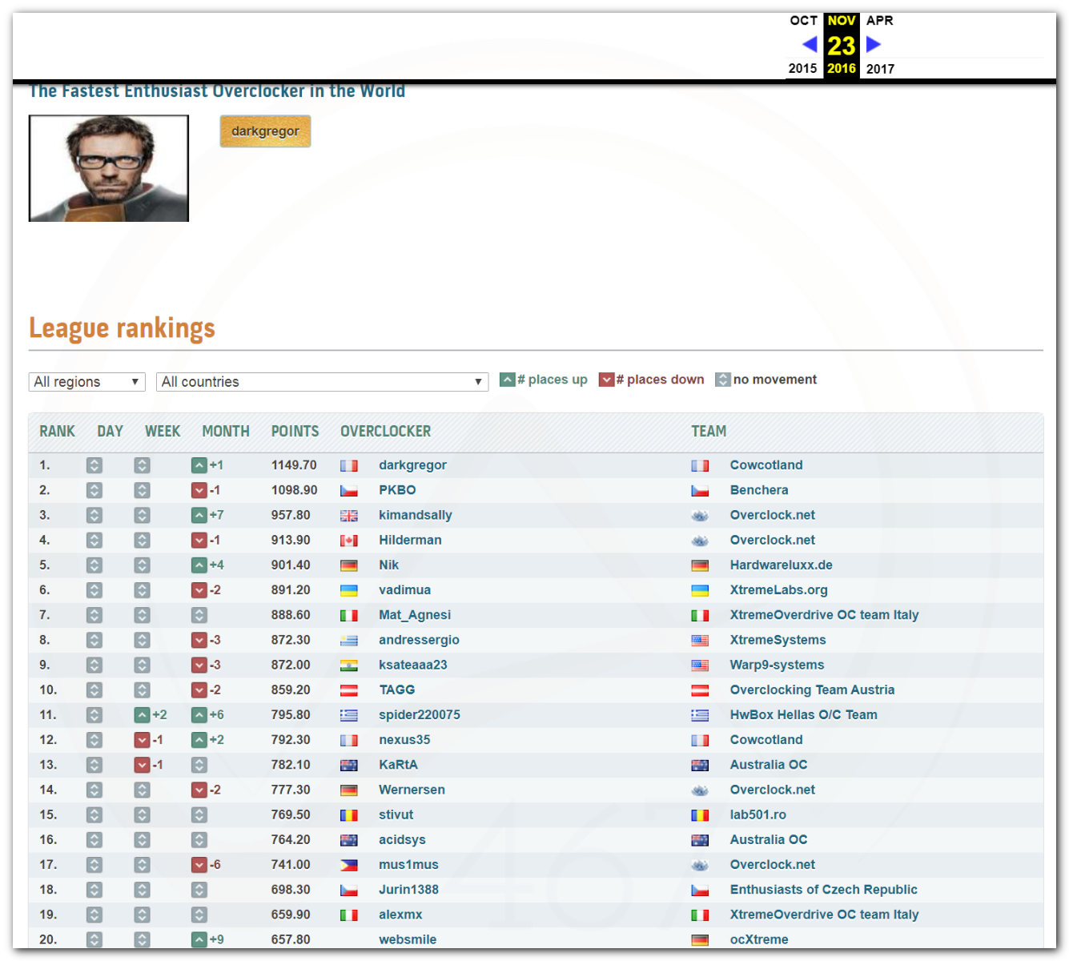This screenshot has width=1069, height=961.
Task: Click the week up arrow for spider220075
Action: [142, 715]
